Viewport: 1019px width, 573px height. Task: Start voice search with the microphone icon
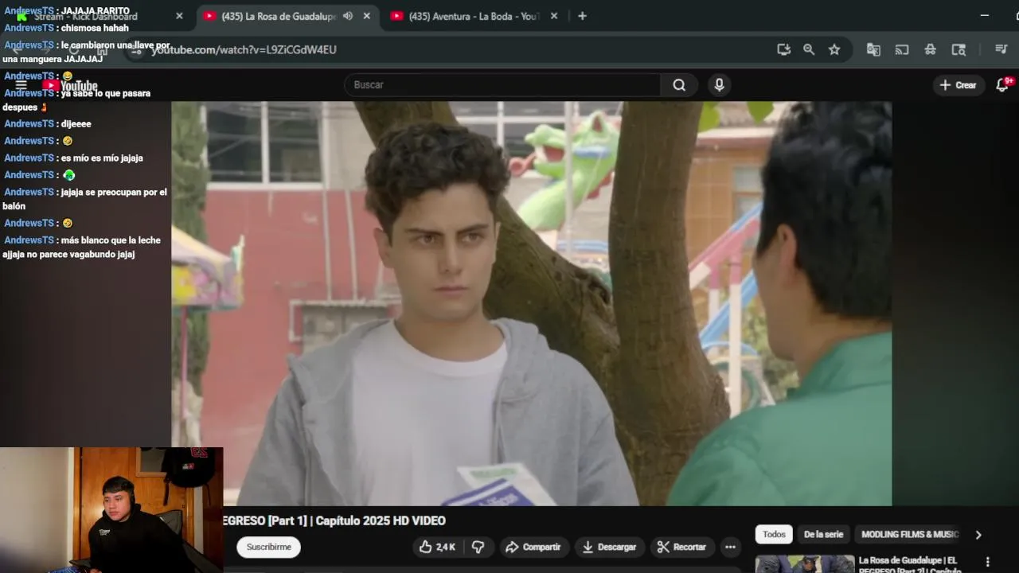pos(719,85)
